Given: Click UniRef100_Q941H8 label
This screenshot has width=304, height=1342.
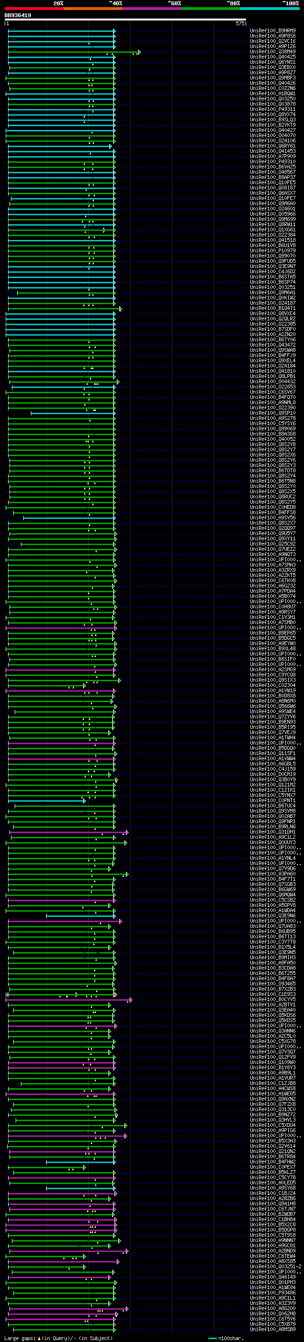Looking at the screenshot, I should click(273, 1203).
